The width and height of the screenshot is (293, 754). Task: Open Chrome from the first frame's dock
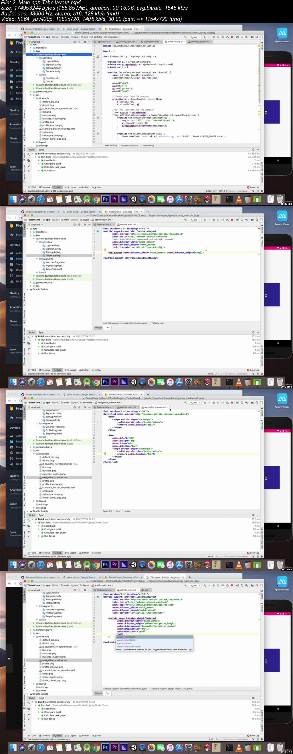coord(96,199)
